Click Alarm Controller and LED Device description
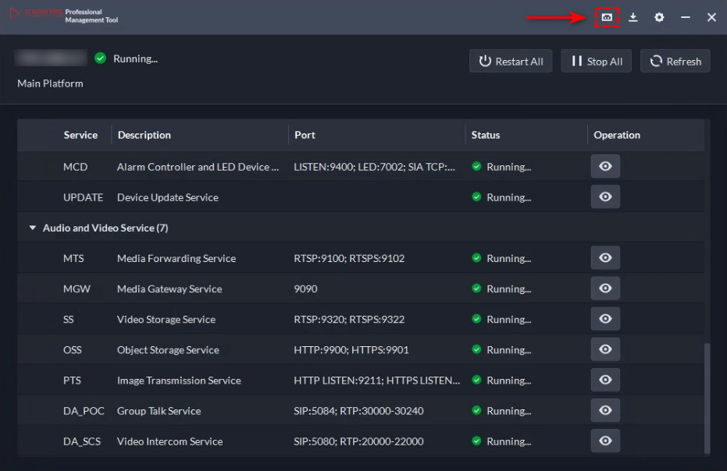Screen dimensions: 727x471 [198, 167]
